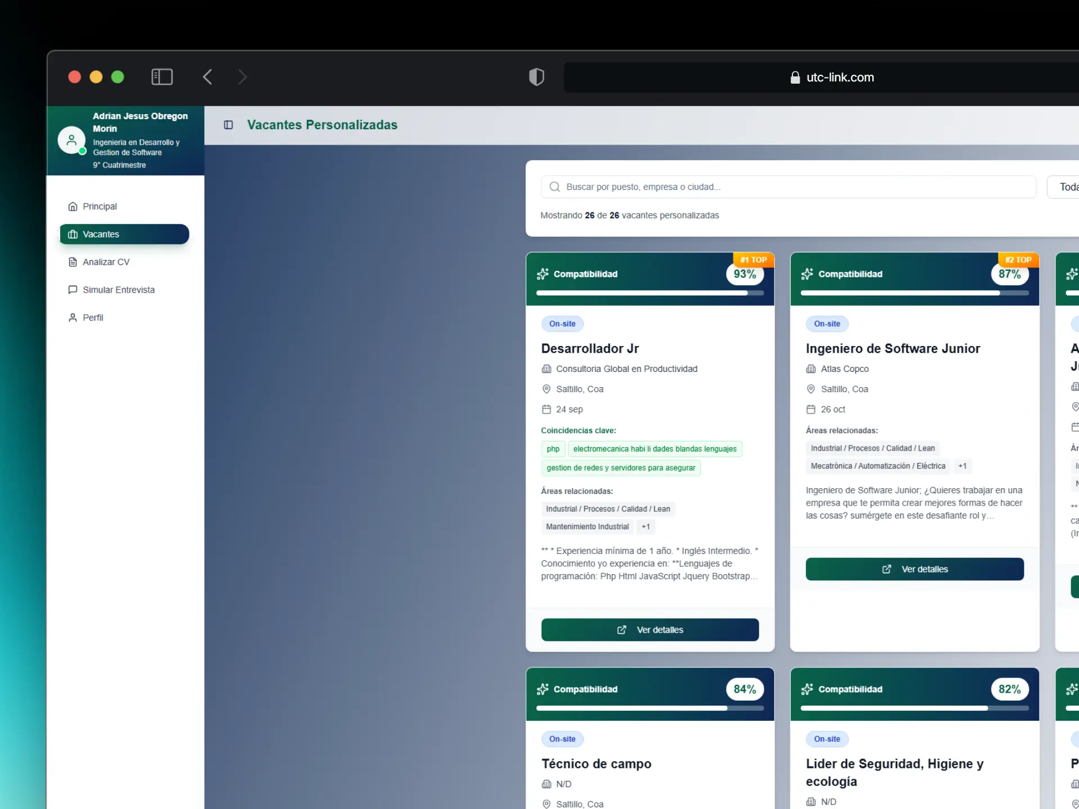
Task: Open the Analizar CV page
Action: point(106,262)
